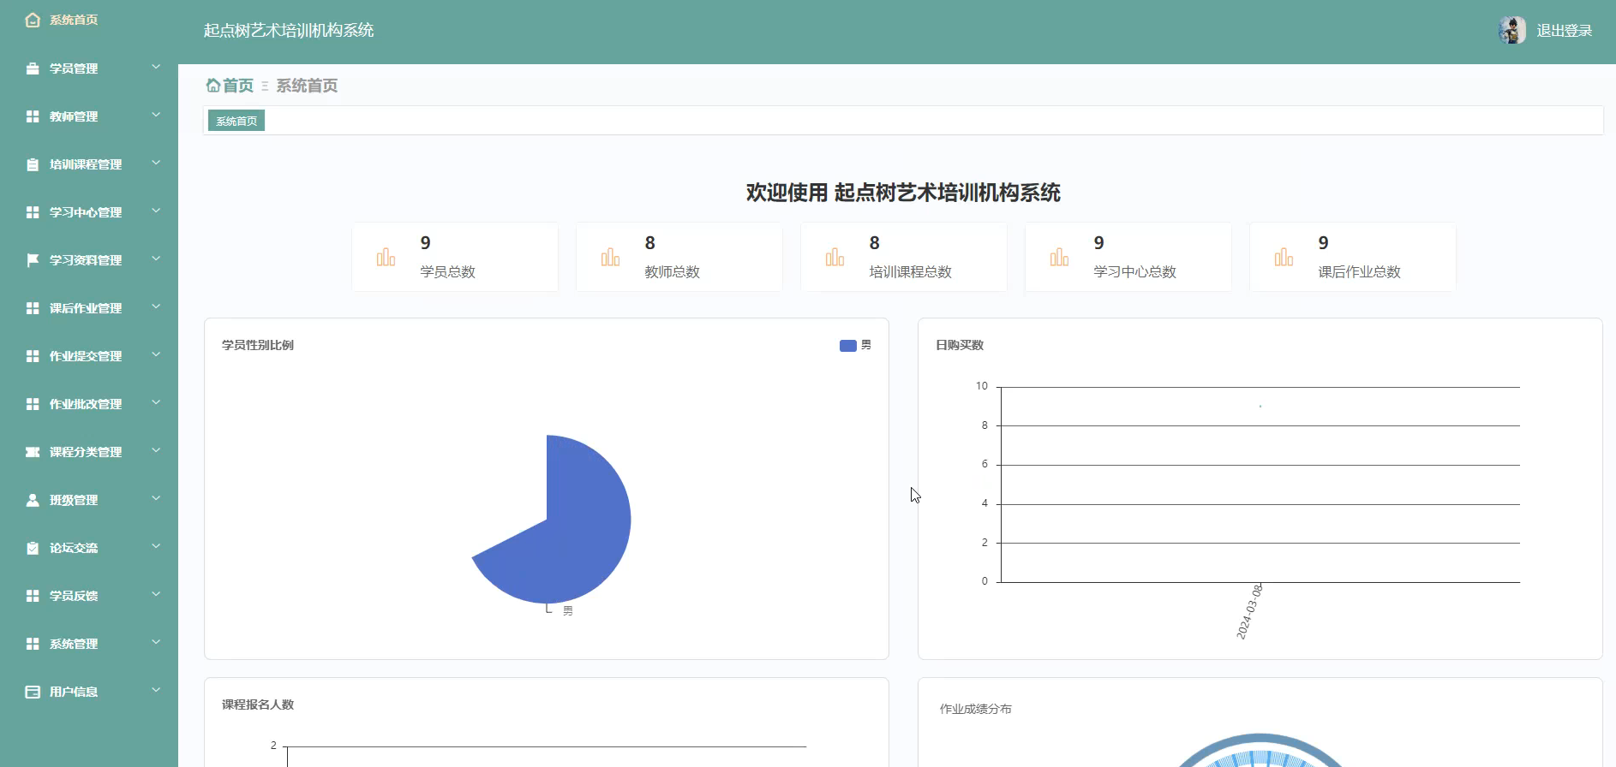The image size is (1616, 767).
Task: Click bar chart icon on 学员总数 card
Action: (386, 257)
